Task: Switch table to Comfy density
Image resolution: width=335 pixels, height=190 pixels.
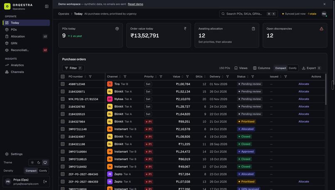Action: tap(293, 68)
